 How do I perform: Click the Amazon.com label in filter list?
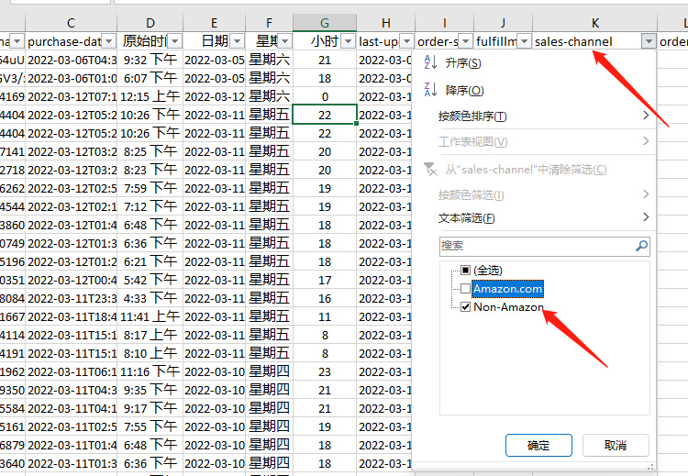point(507,289)
